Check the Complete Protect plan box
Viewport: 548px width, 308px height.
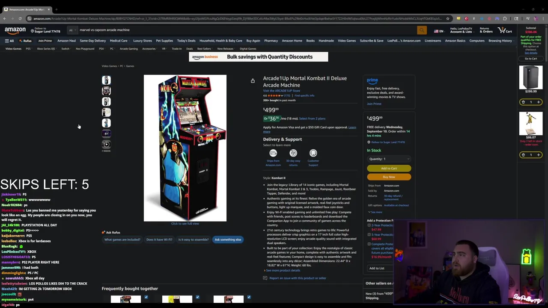(x=369, y=244)
